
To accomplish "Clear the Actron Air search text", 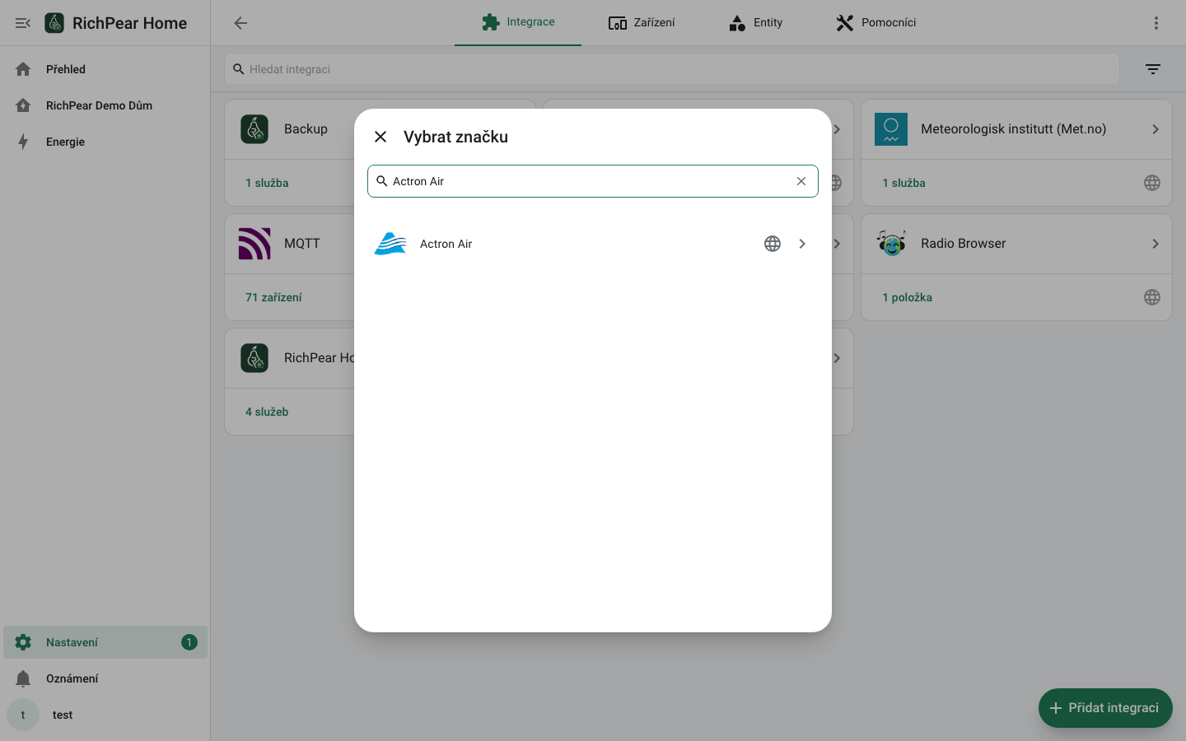I will pyautogui.click(x=801, y=181).
